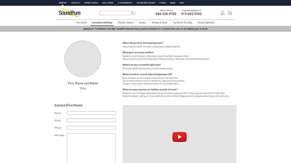Click the 'Contact [First Name]' heading
The image size is (291, 163).
[68, 105]
